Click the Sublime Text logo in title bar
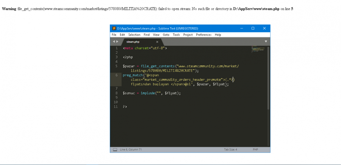341x165 pixels. click(113, 28)
